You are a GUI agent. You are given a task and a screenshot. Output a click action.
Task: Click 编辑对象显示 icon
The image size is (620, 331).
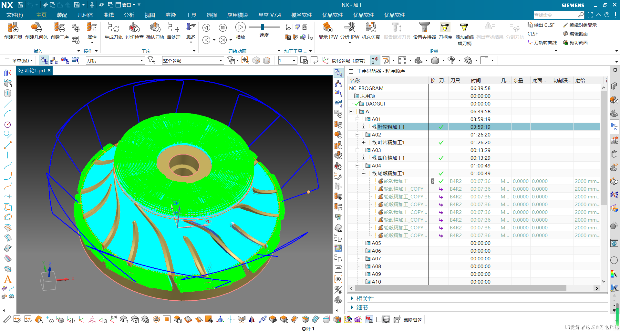point(580,25)
